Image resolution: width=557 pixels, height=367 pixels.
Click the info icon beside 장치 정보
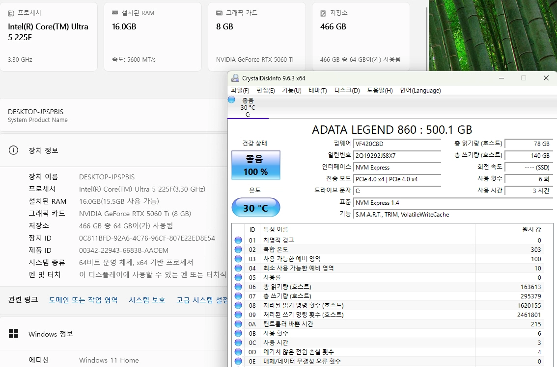13,150
